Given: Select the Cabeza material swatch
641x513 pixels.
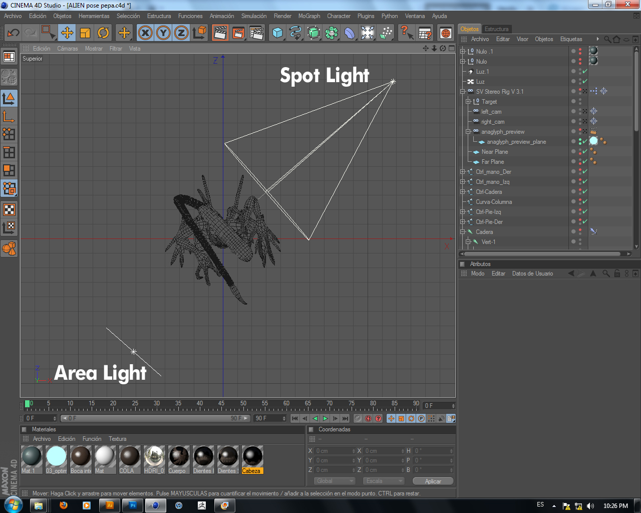Looking at the screenshot, I should tap(252, 460).
